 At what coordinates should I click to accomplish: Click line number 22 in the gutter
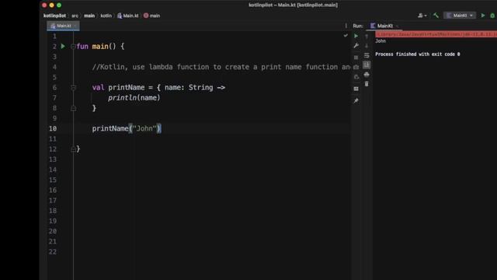[x=53, y=252]
